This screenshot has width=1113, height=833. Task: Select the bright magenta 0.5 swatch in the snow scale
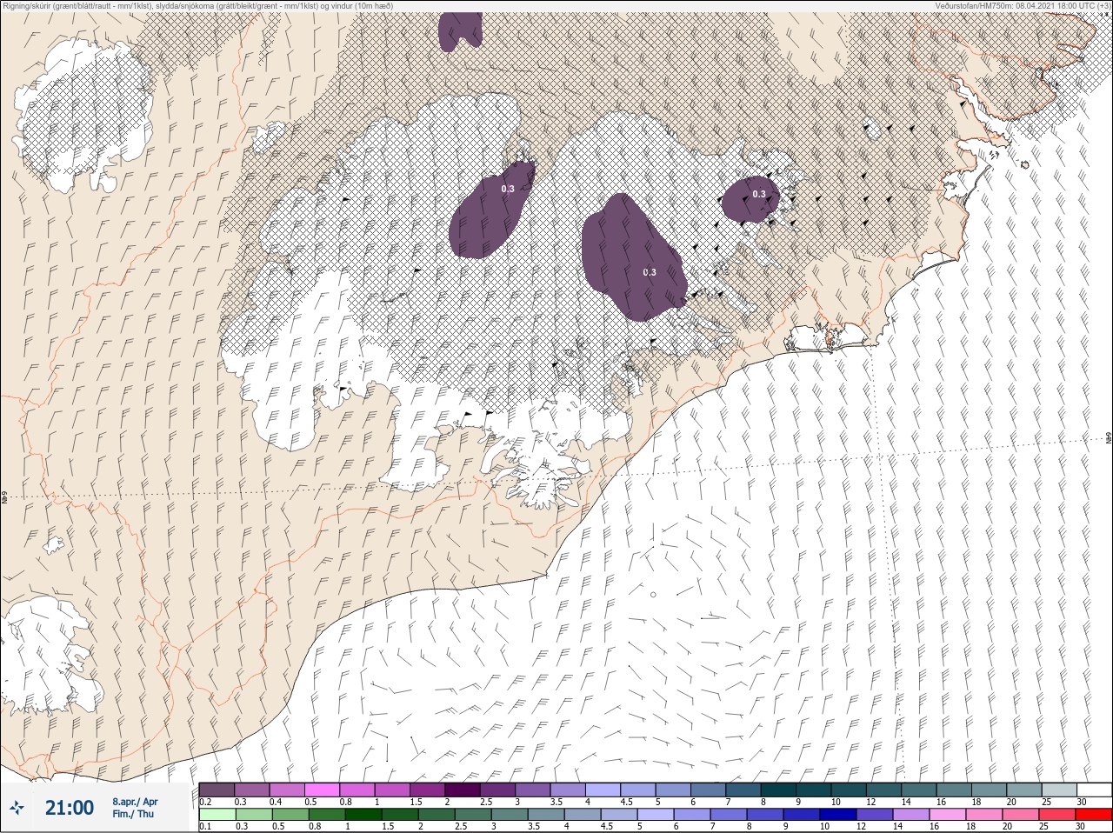[x=322, y=790]
